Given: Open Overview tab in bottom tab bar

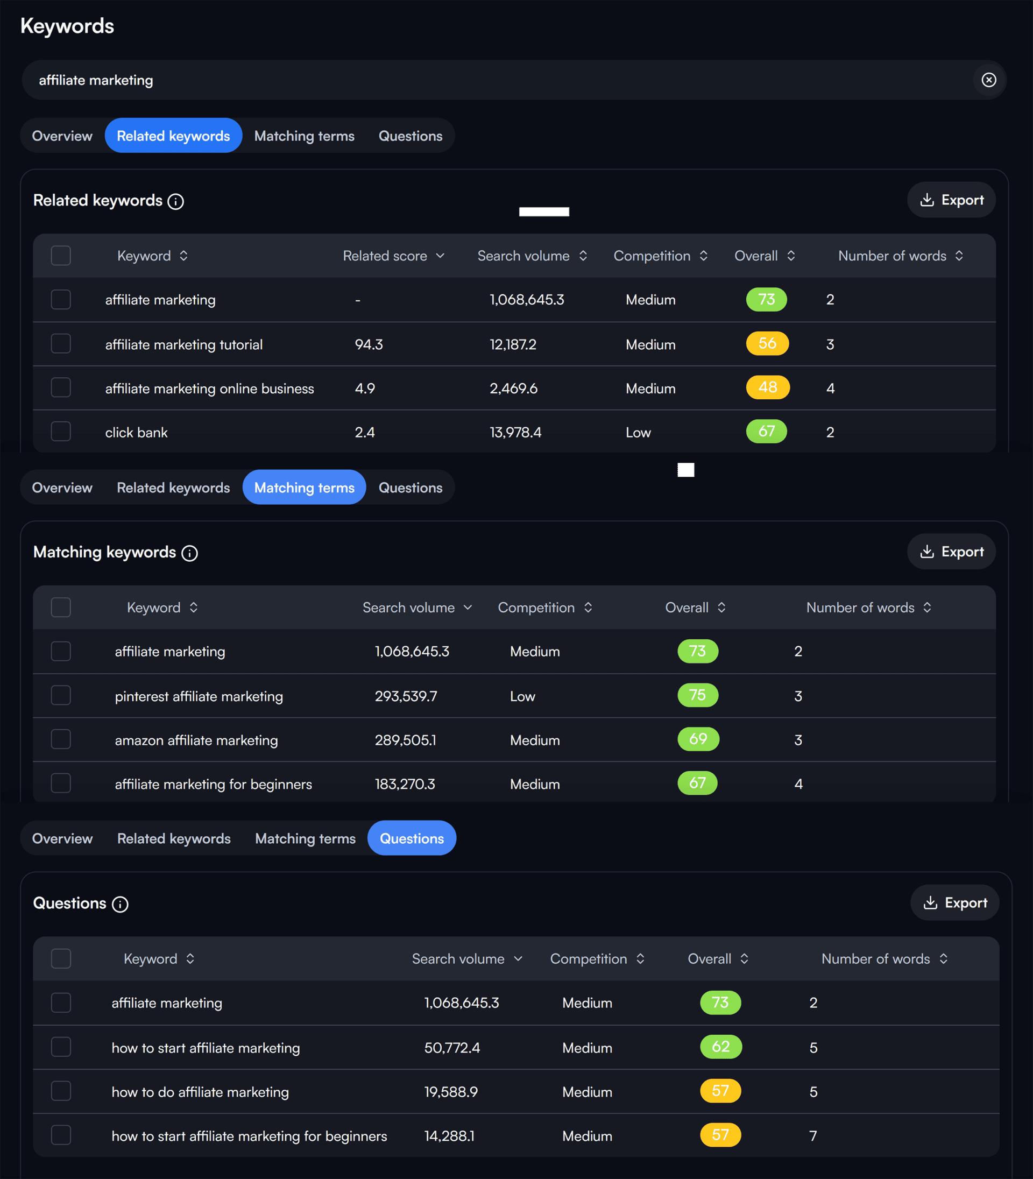Looking at the screenshot, I should (x=62, y=838).
